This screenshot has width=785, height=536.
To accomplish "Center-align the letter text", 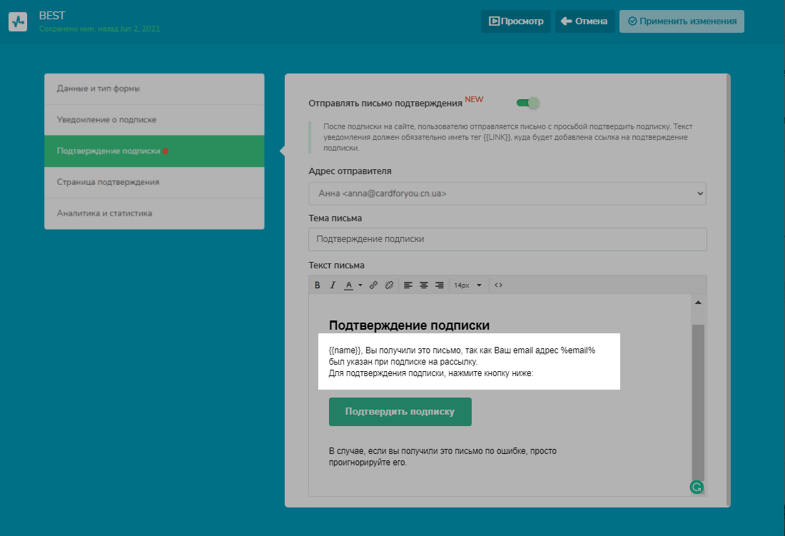I will 424,285.
